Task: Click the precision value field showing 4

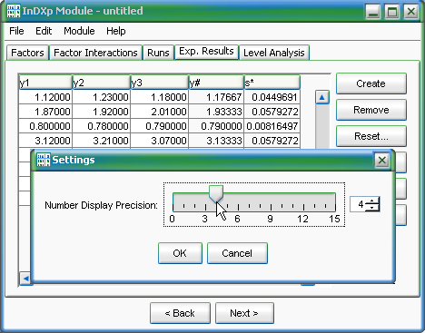Action: [x=358, y=204]
